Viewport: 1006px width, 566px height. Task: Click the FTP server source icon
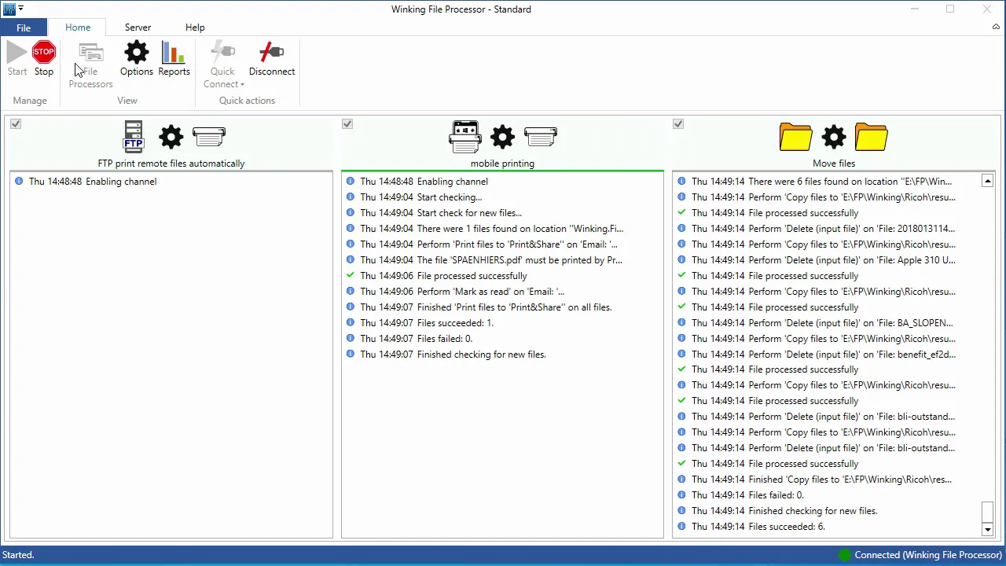[x=134, y=136]
